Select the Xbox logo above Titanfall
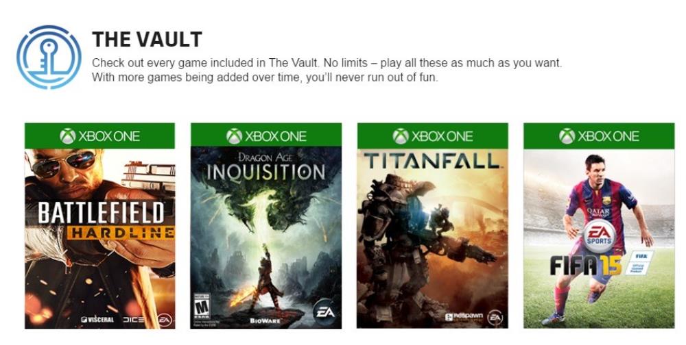The image size is (686, 345). click(x=401, y=136)
